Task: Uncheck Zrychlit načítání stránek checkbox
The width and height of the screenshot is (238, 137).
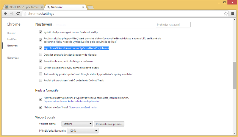Action: pyautogui.click(x=40, y=48)
